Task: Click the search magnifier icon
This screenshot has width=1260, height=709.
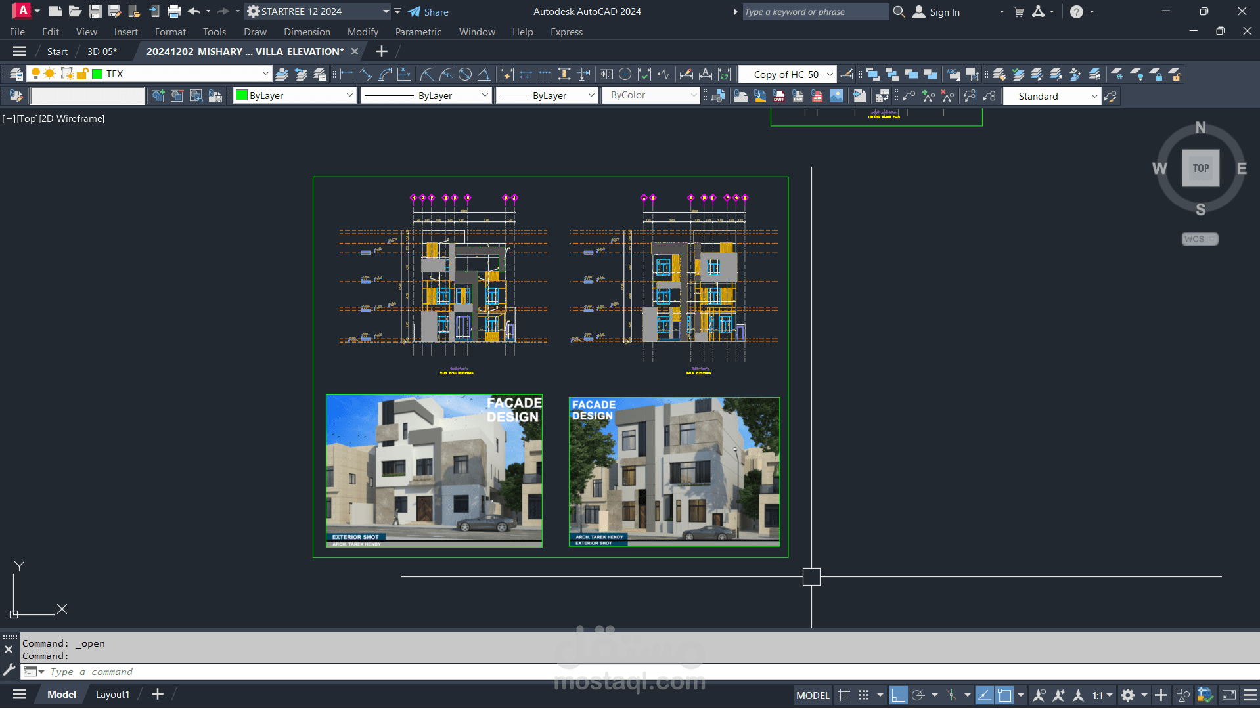Action: click(899, 11)
